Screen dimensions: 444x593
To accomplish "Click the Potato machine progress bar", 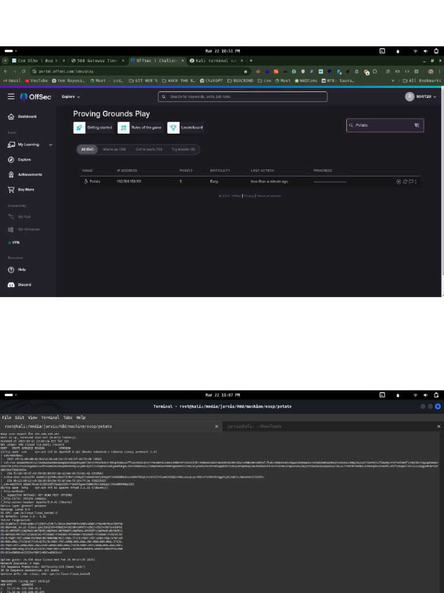I will click(330, 182).
